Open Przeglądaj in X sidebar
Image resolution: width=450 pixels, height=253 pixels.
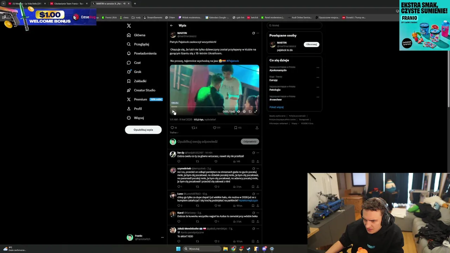[x=138, y=44]
